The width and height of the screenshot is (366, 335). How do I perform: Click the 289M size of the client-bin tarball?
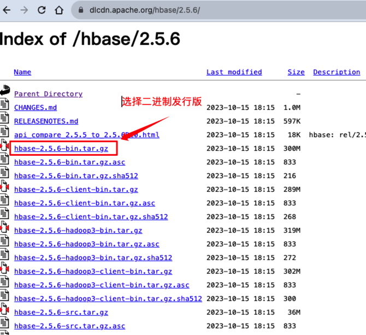(292, 189)
